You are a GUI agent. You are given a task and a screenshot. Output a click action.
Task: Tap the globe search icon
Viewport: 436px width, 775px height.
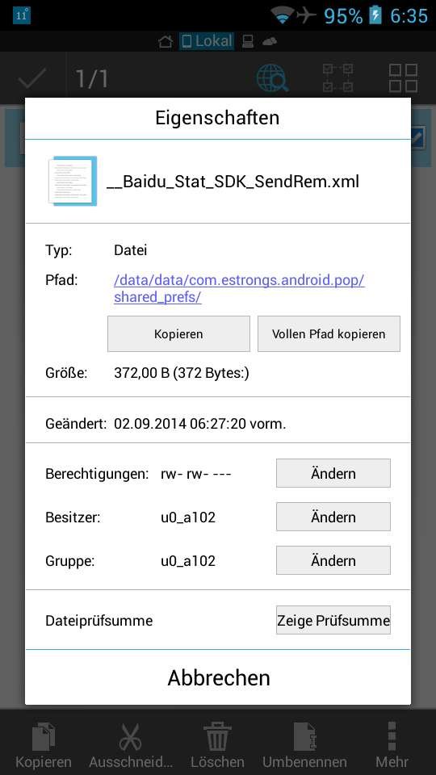272,78
